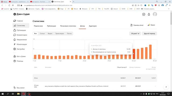
Task: Sort by Общий доход column
Action: click(122, 67)
